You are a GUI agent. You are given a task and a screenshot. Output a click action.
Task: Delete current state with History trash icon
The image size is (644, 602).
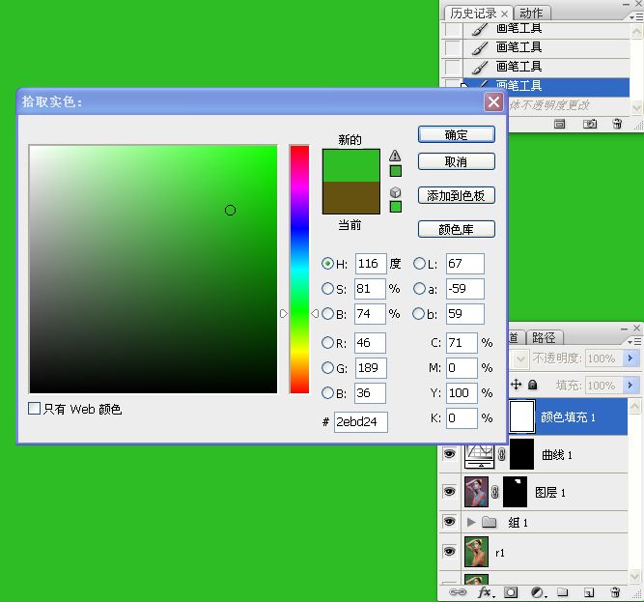coord(617,124)
